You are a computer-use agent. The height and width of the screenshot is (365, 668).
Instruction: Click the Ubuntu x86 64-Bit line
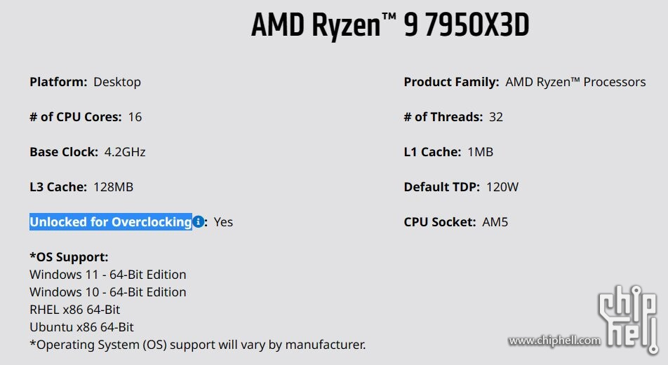pos(81,327)
